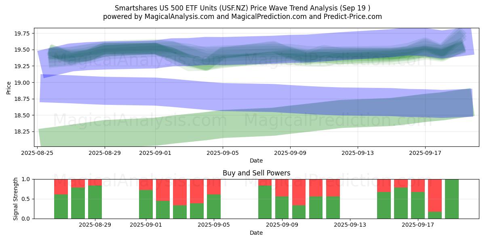Click the 2025-09-17 date tick on price chart
The width and height of the screenshot is (485, 242).
click(425, 153)
